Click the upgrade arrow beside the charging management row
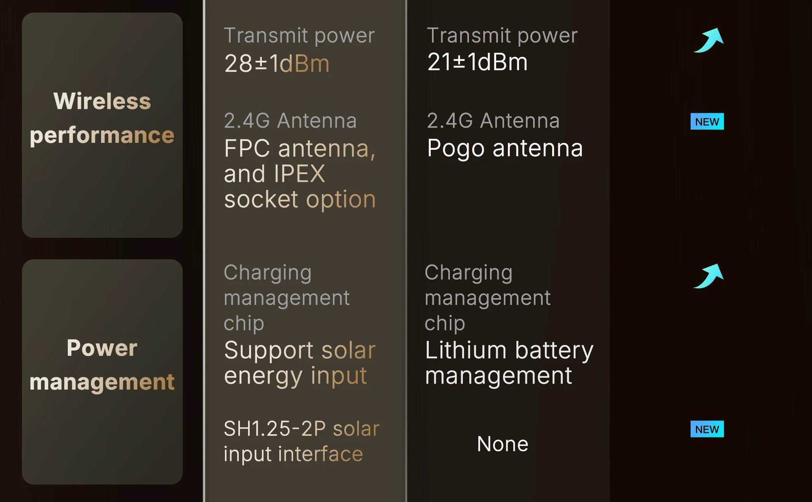The image size is (812, 502). [708, 276]
